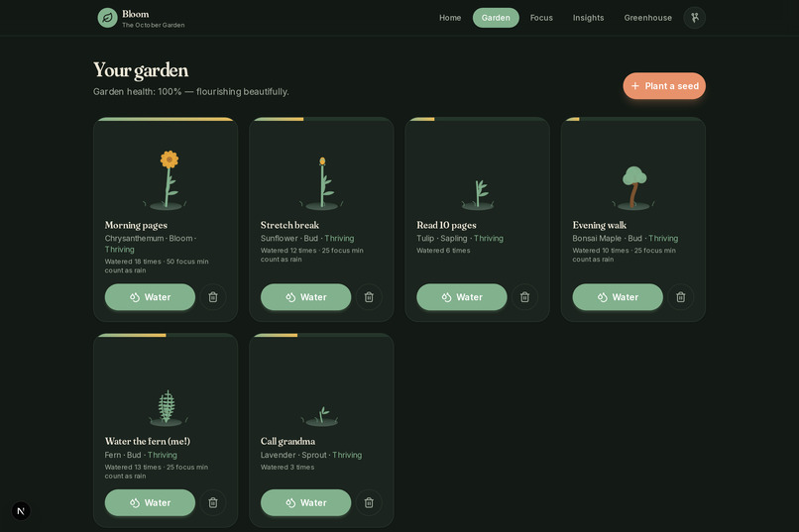This screenshot has height=532, width=799.
Task: Click the Plant a seed button
Action: coord(664,86)
